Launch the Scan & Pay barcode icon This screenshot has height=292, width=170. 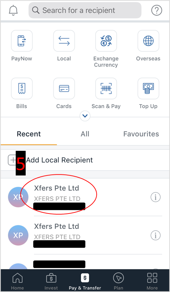106,88
